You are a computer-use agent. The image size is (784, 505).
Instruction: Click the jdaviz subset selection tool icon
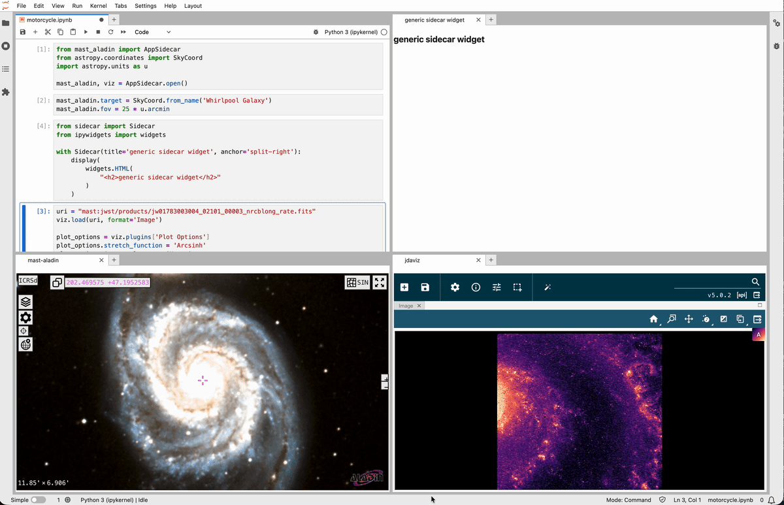(517, 287)
